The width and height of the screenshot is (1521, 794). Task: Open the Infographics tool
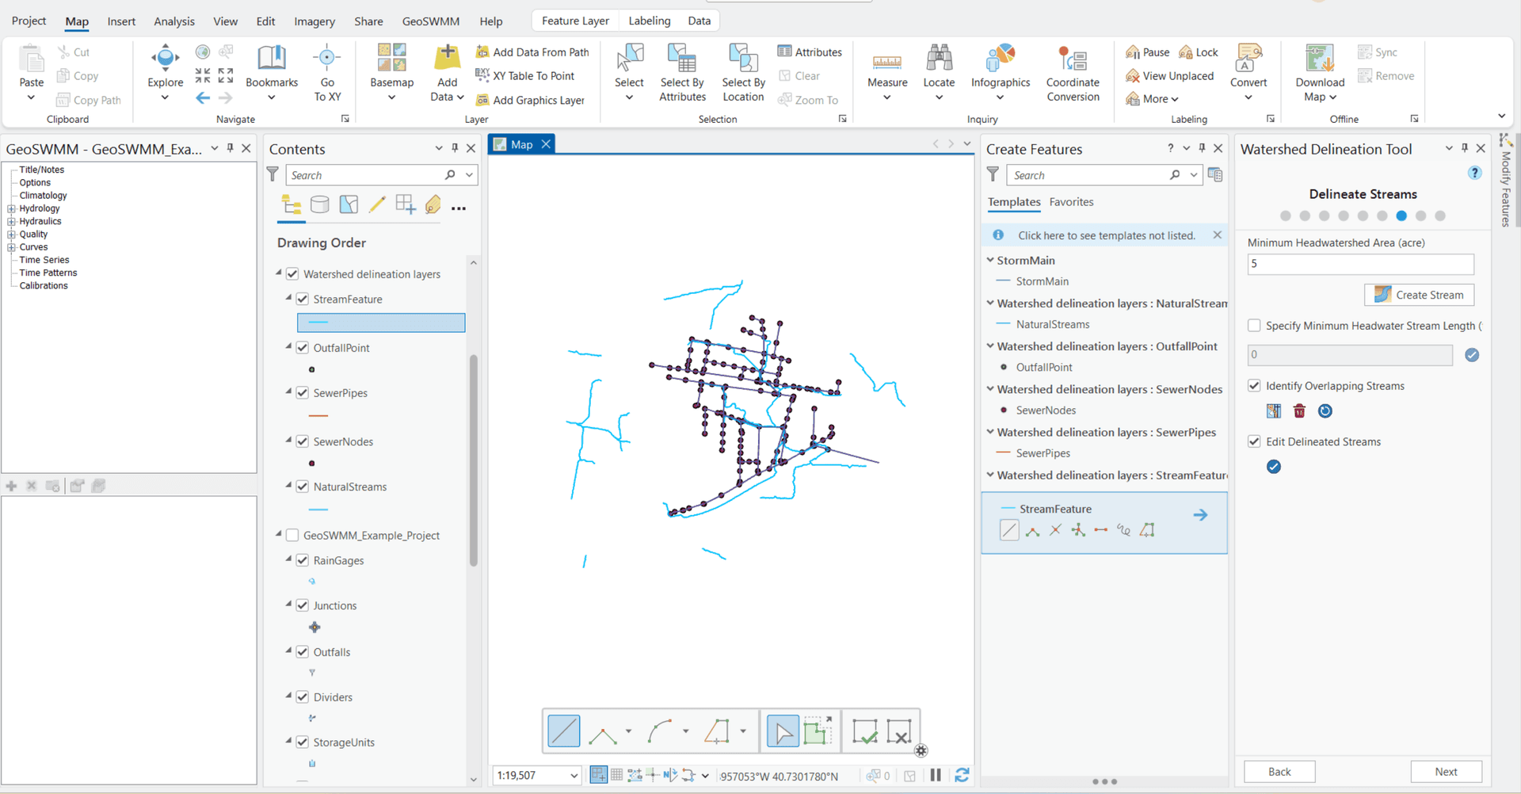(x=1000, y=67)
